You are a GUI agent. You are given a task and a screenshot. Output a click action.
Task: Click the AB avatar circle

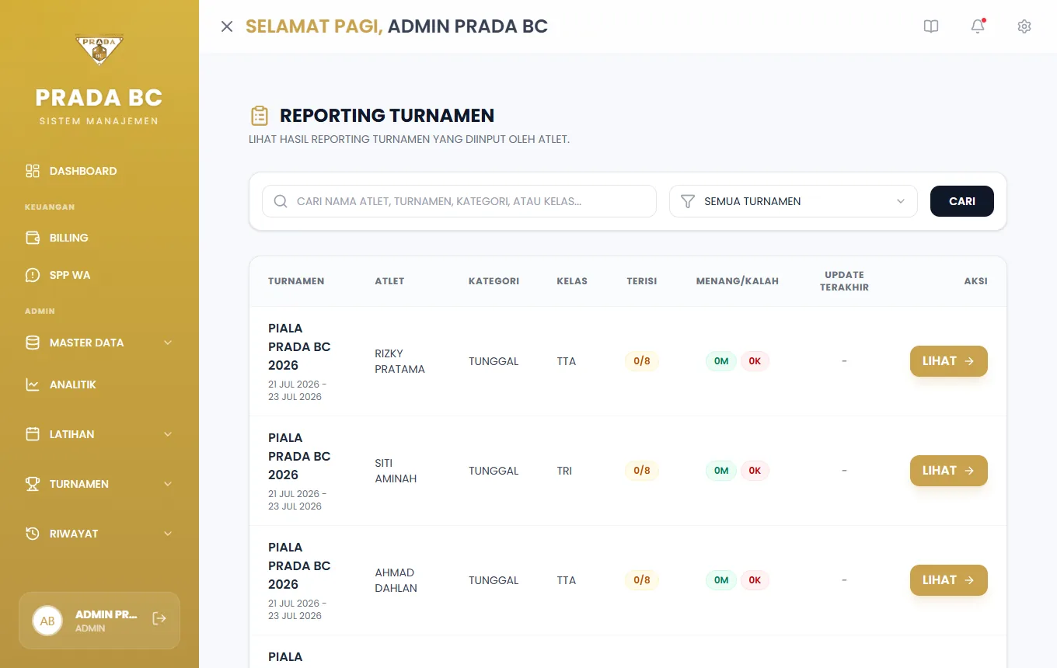(47, 621)
